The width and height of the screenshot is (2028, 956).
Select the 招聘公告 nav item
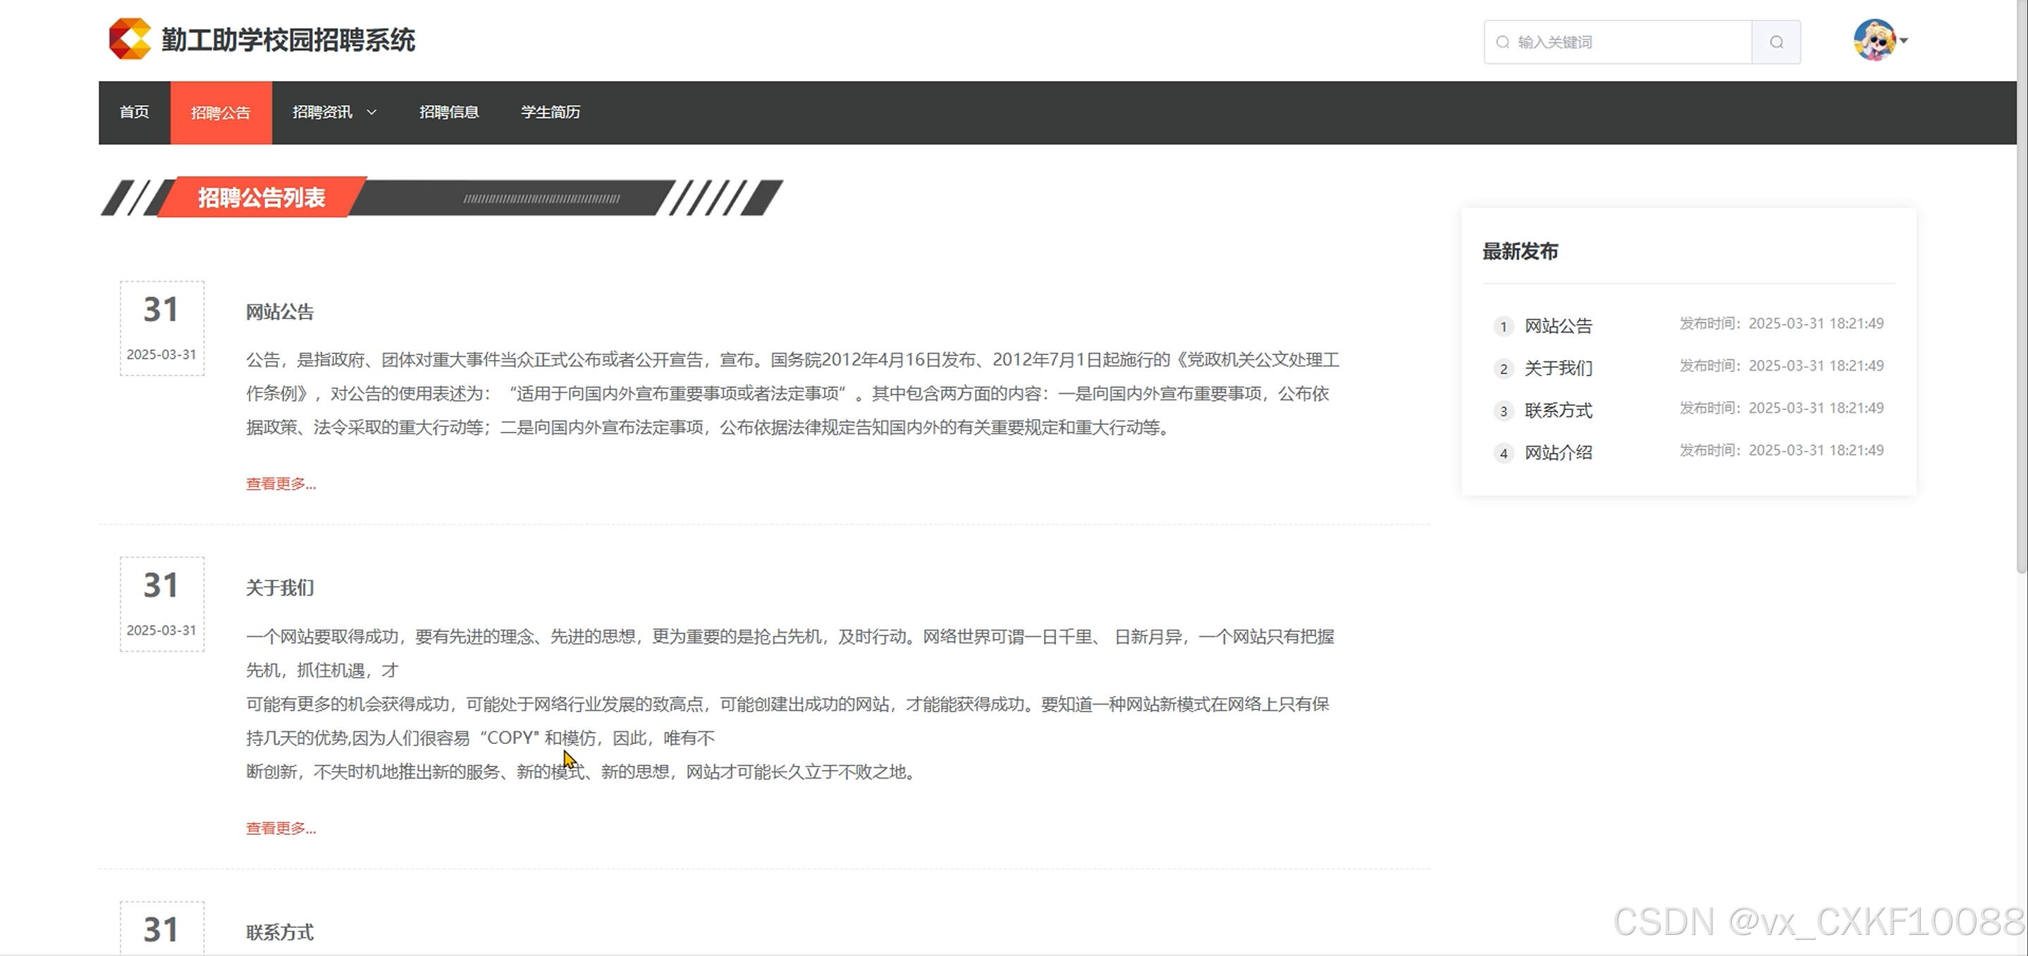tap(221, 113)
